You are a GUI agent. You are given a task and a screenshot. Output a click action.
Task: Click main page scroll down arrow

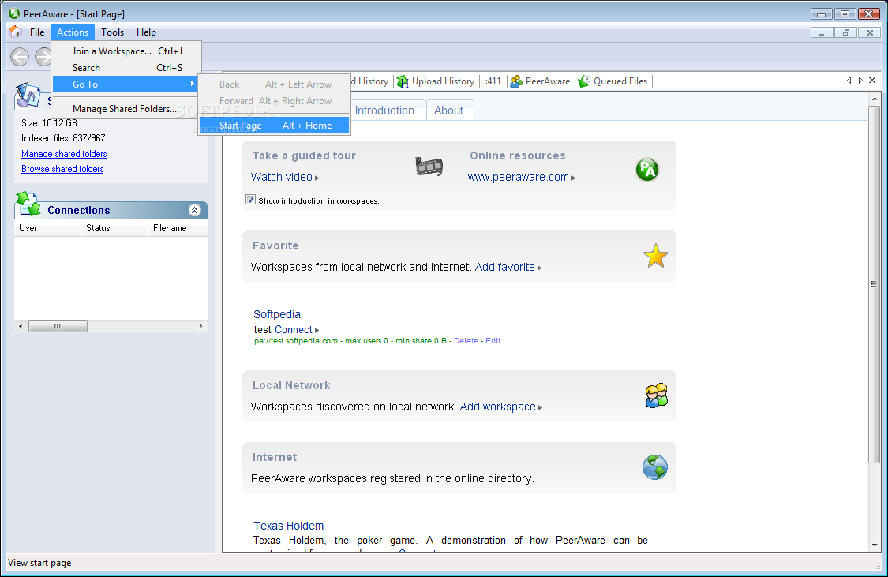pos(875,545)
